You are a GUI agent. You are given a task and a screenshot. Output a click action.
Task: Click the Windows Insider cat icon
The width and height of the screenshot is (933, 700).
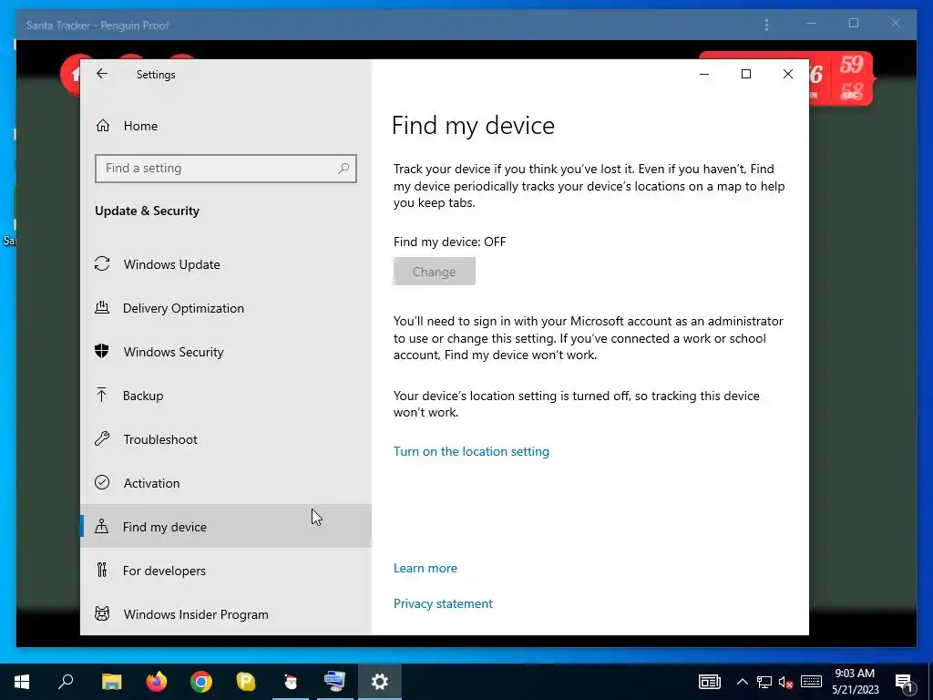pyautogui.click(x=102, y=613)
